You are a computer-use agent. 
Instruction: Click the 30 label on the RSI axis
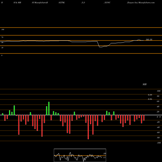tap(2, 48)
